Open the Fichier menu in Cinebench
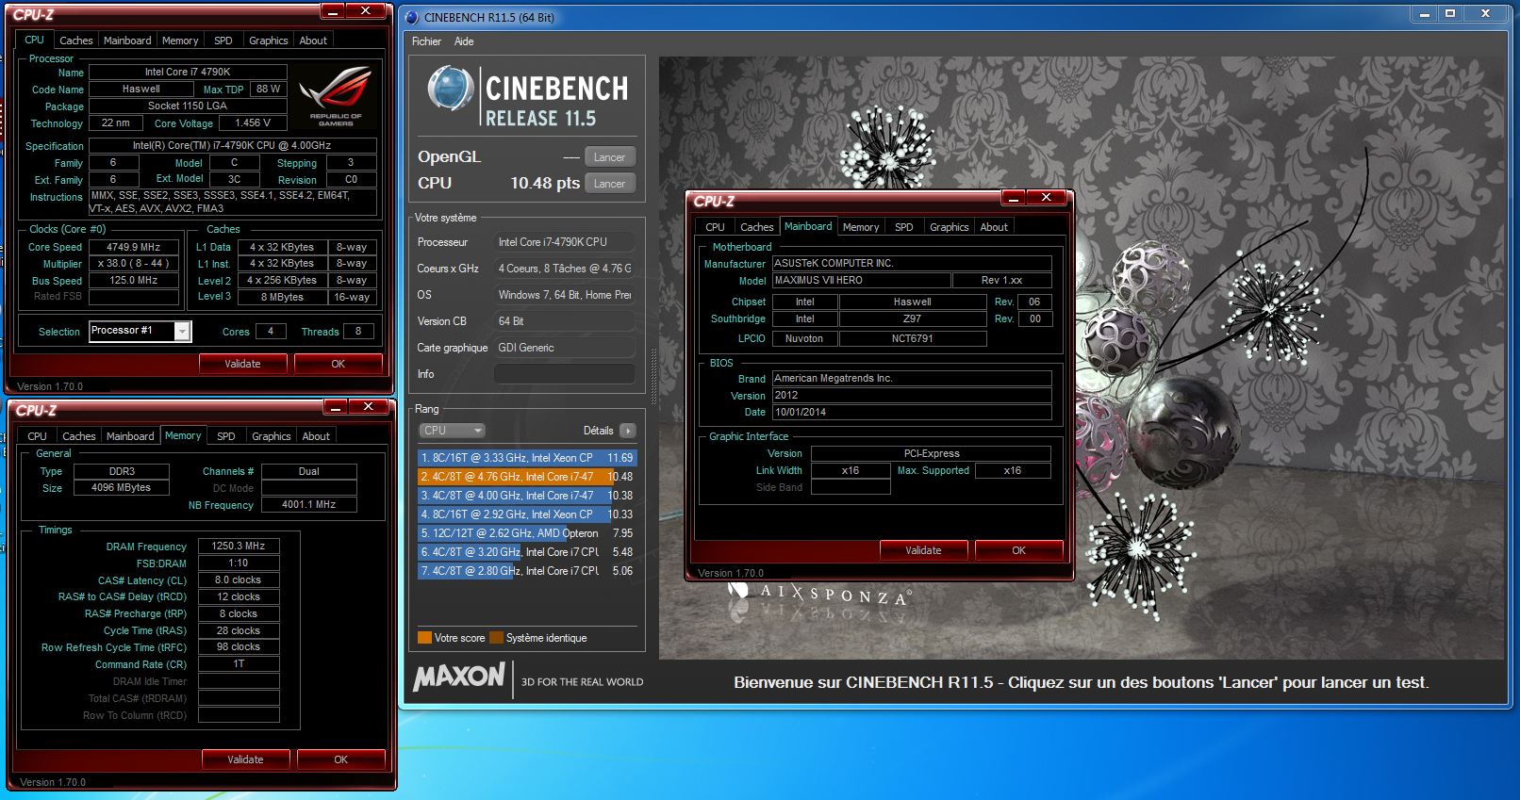The height and width of the screenshot is (800, 1520). click(x=426, y=41)
